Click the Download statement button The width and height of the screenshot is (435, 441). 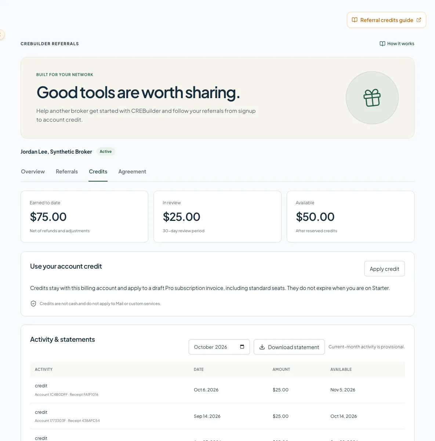[x=289, y=347]
